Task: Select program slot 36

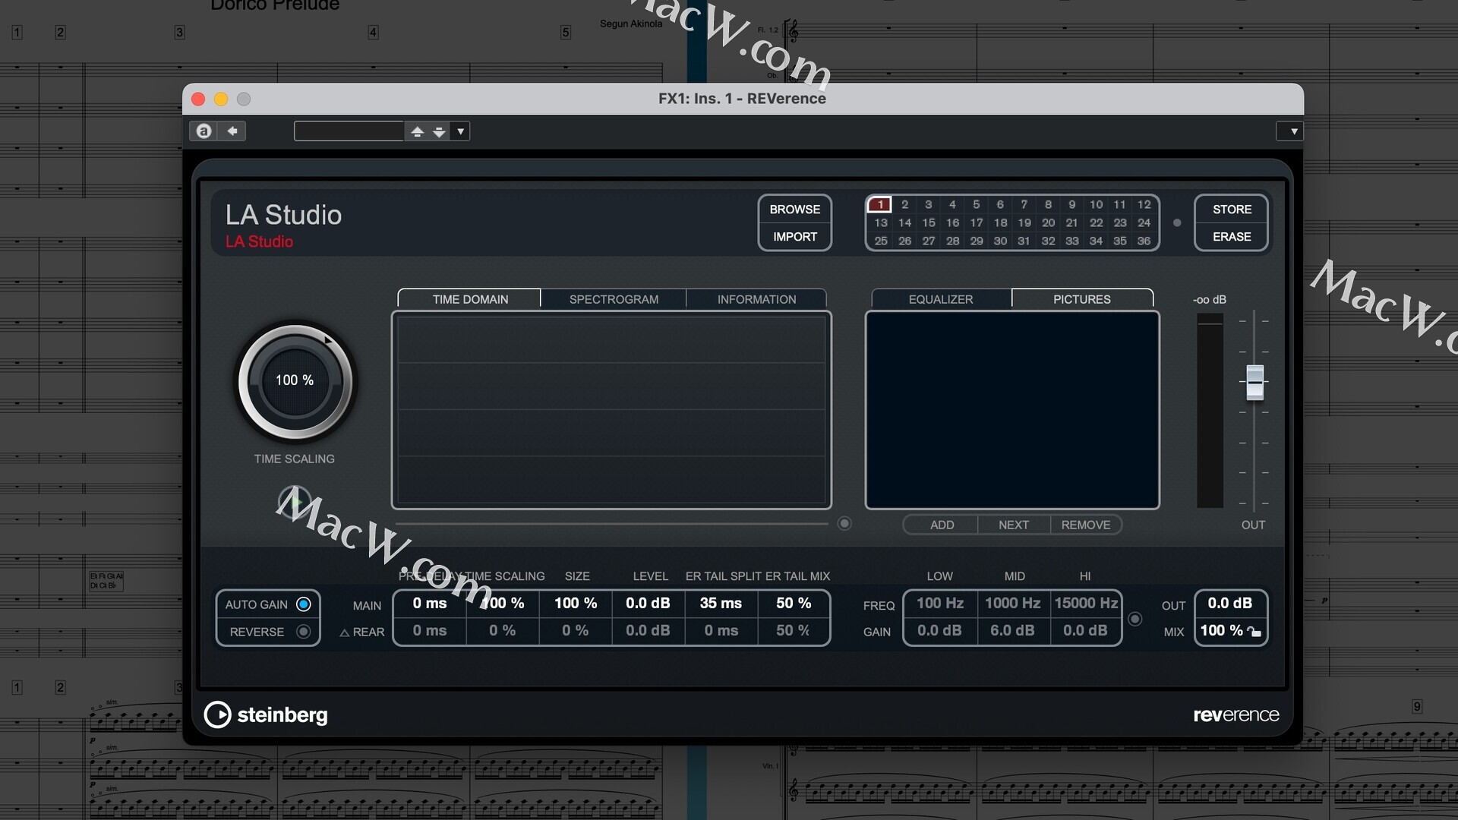Action: (1144, 241)
